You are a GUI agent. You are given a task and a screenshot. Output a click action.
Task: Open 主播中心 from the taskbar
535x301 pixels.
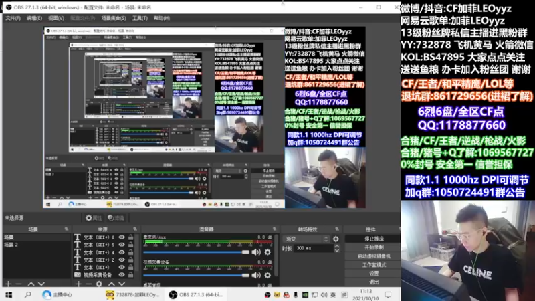pyautogui.click(x=58, y=294)
